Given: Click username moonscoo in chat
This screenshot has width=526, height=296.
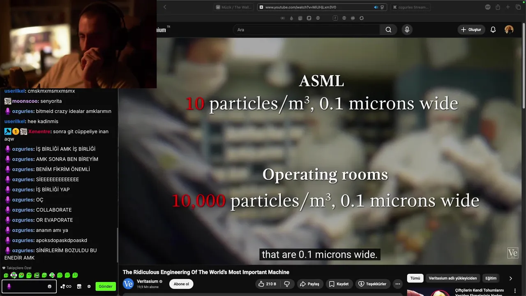Looking at the screenshot, I should coord(25,101).
